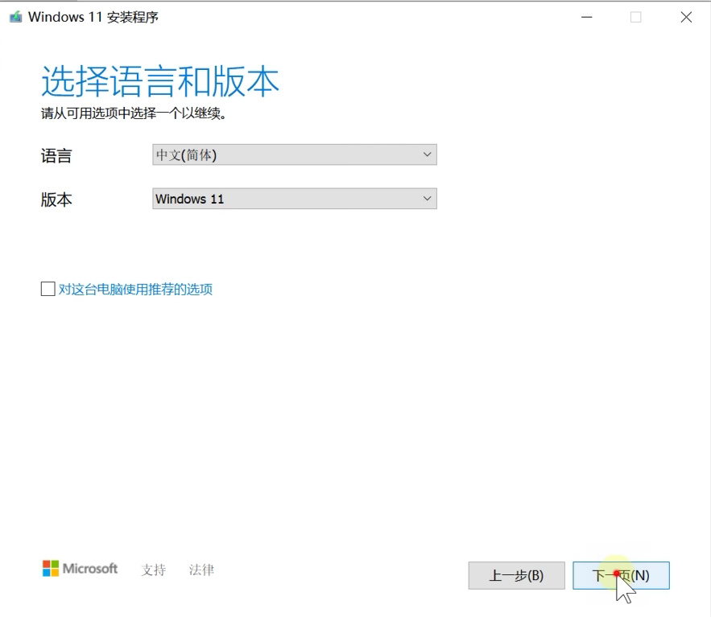Minimize the Windows 11 安装程序 window
This screenshot has height=617, width=711.
pyautogui.click(x=587, y=17)
